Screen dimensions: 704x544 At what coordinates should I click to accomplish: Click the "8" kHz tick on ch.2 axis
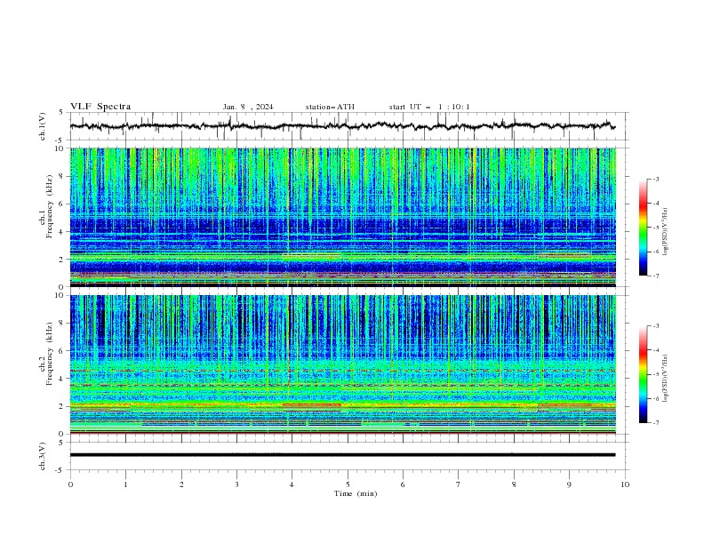[61, 324]
